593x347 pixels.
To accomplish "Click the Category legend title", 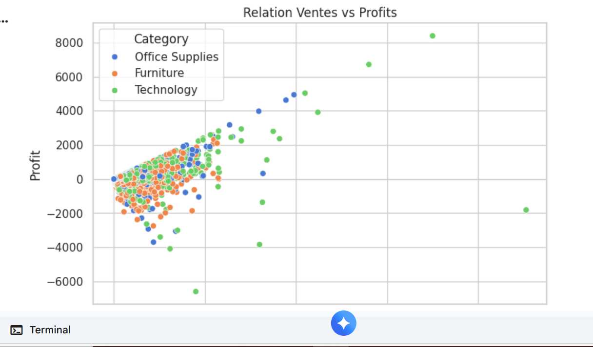I will pyautogui.click(x=161, y=39).
